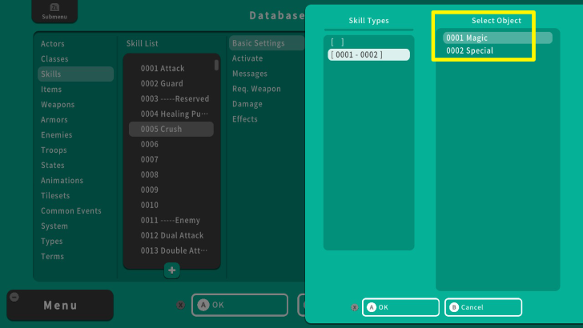This screenshot has height=328, width=583.
Task: Select skill 0005 Crush
Action: [171, 129]
